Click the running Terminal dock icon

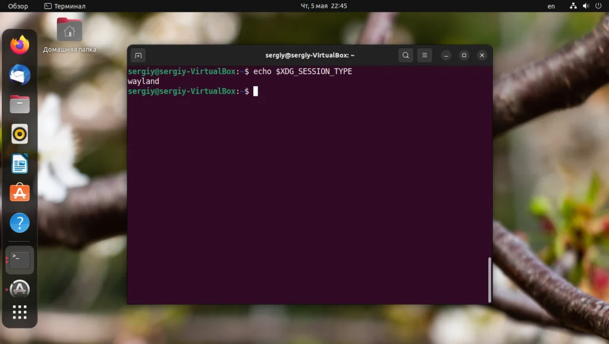point(20,259)
